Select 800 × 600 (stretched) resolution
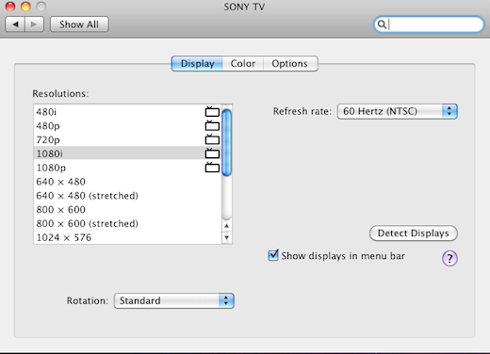 127,223
